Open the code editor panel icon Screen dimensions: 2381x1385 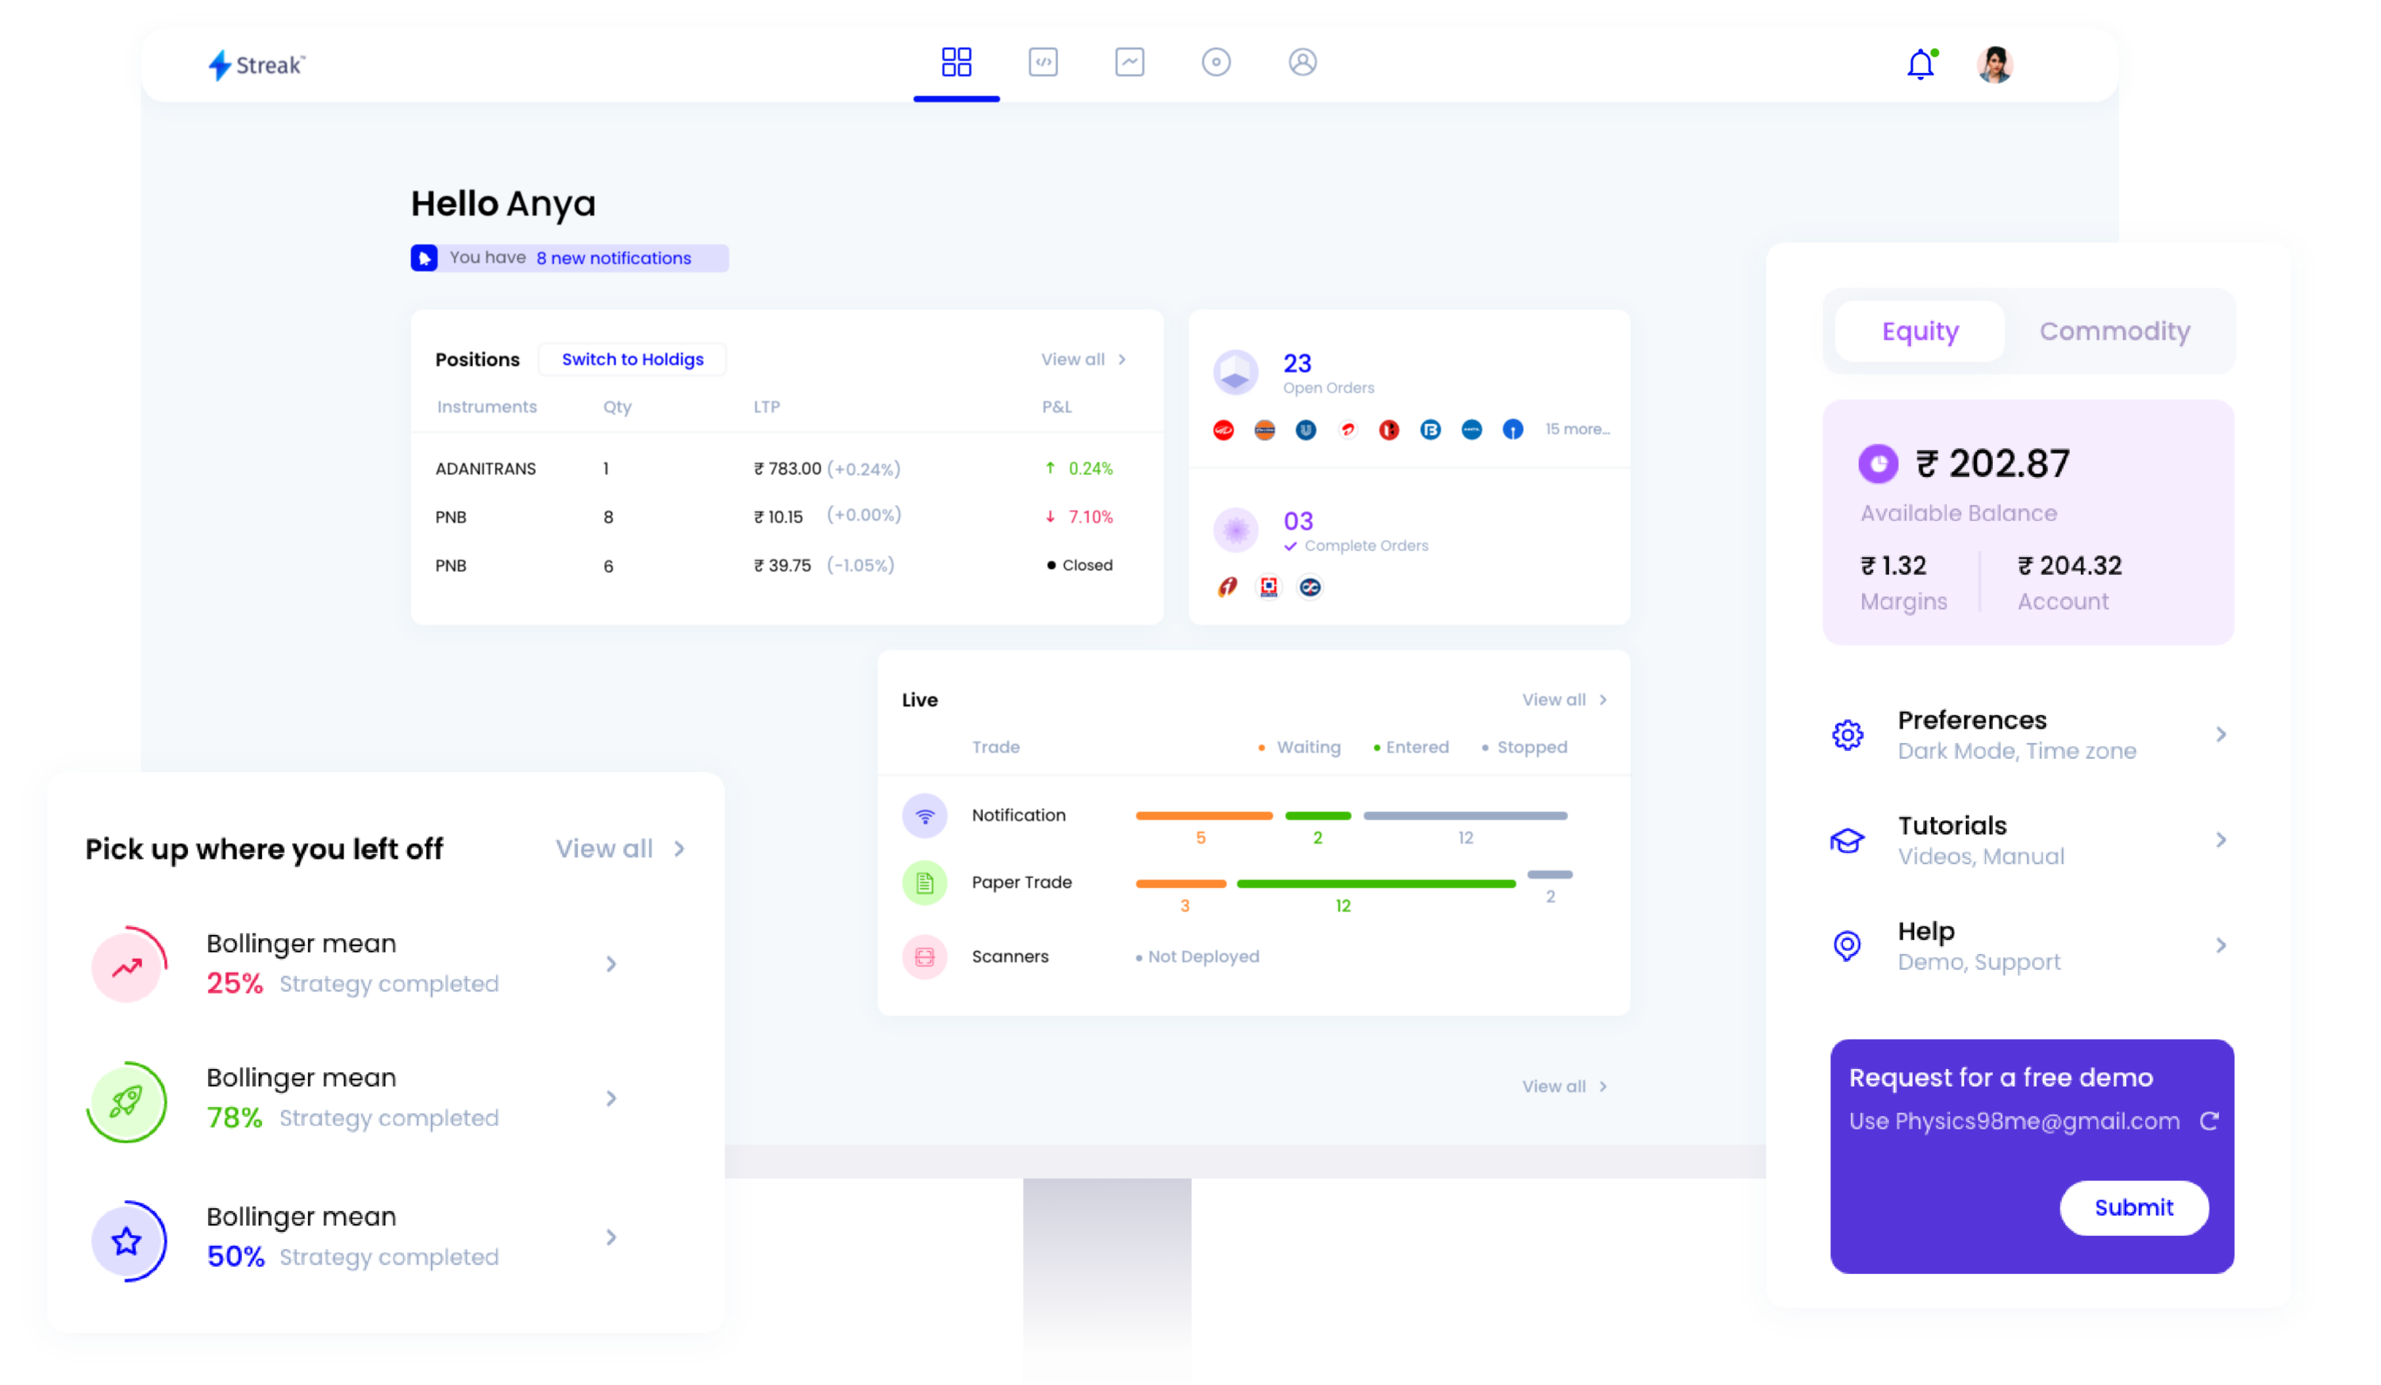[1040, 63]
